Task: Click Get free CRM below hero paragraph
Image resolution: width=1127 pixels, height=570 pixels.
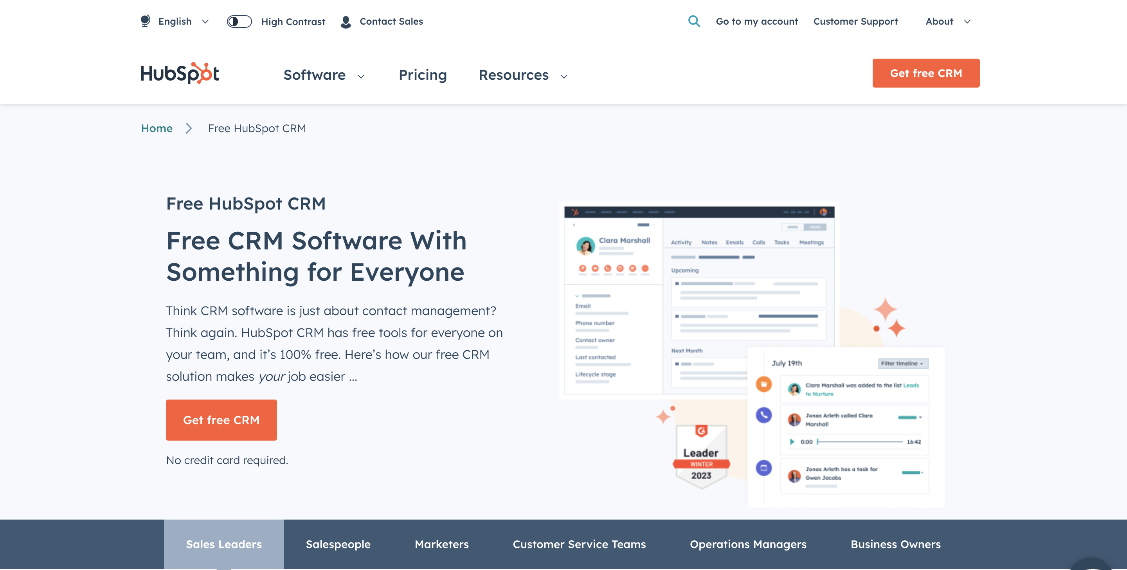Action: pos(221,419)
